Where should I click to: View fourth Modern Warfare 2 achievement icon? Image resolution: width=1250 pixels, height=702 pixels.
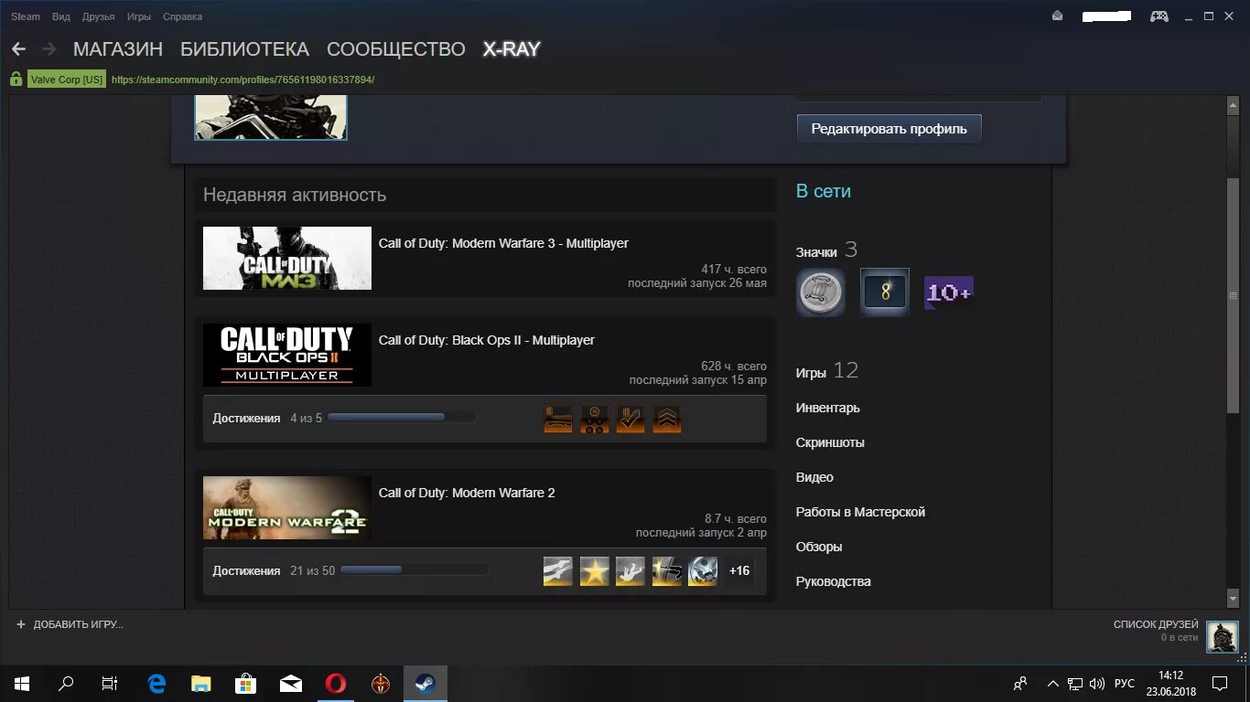tap(666, 571)
